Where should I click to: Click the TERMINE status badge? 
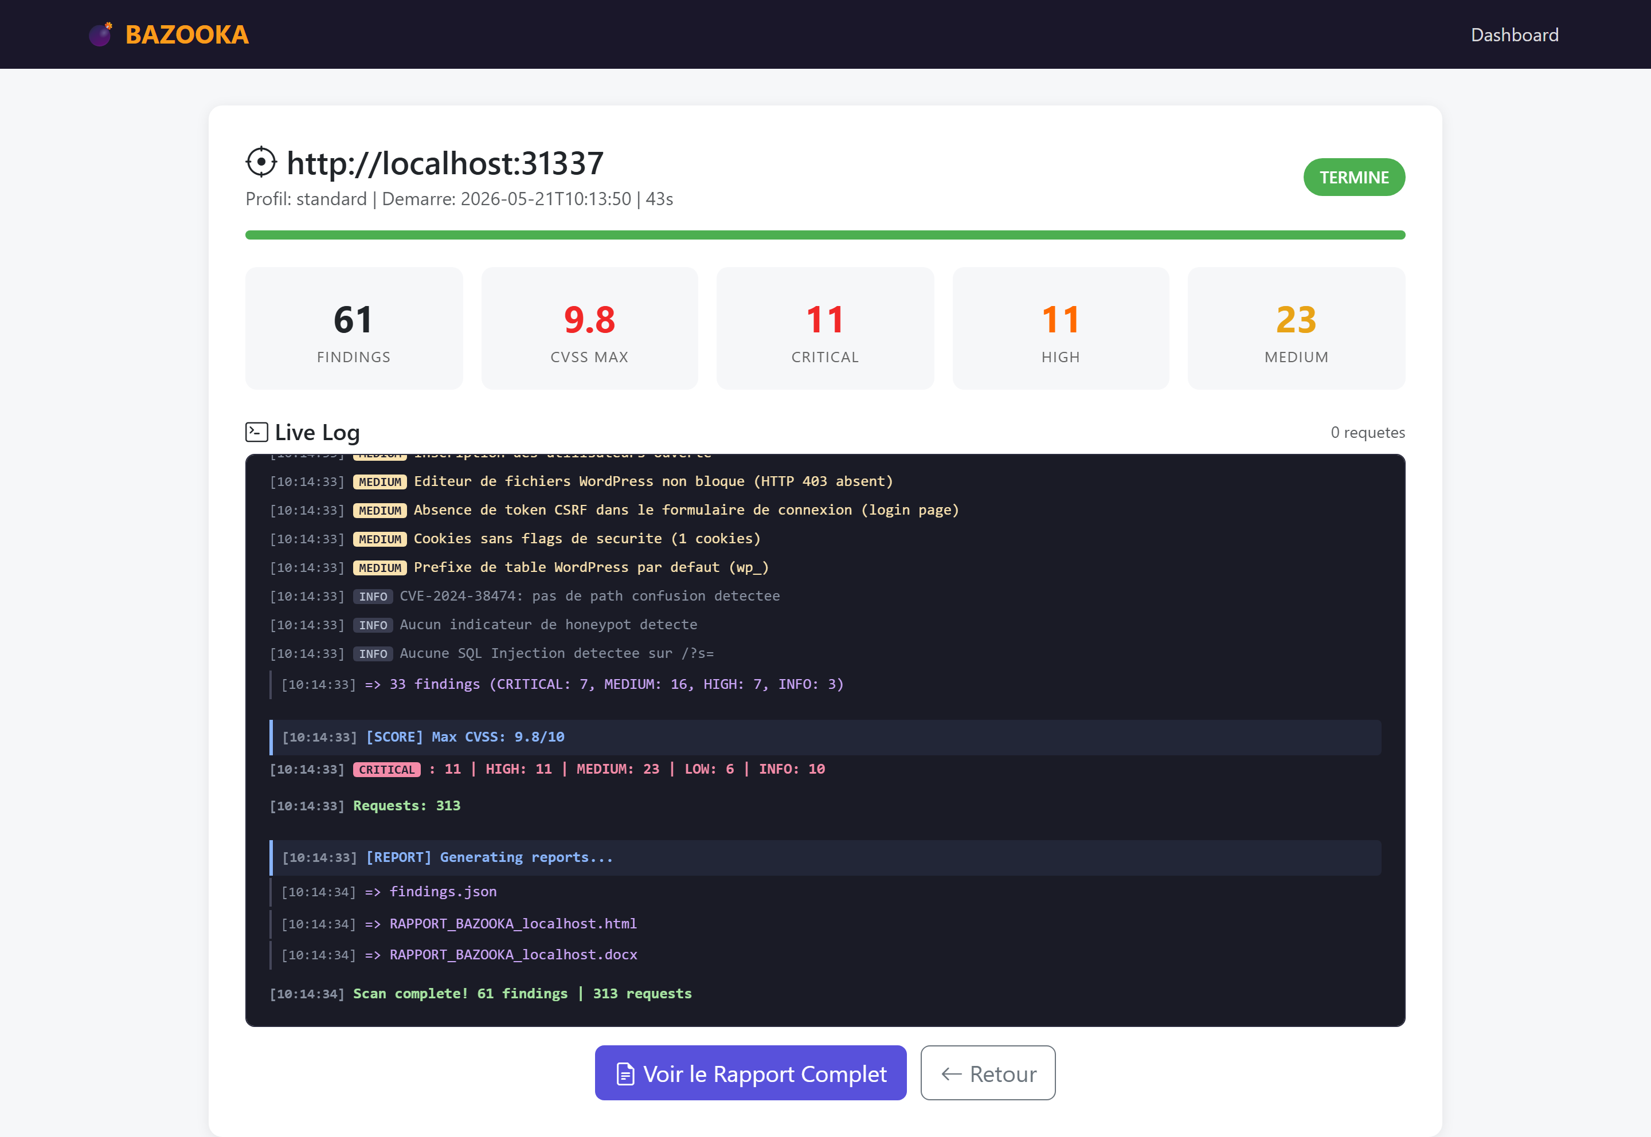tap(1354, 178)
